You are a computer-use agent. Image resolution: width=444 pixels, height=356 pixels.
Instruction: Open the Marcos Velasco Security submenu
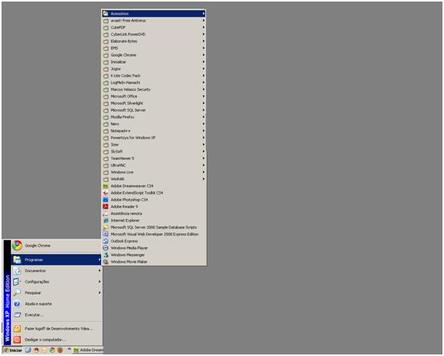click(x=154, y=89)
